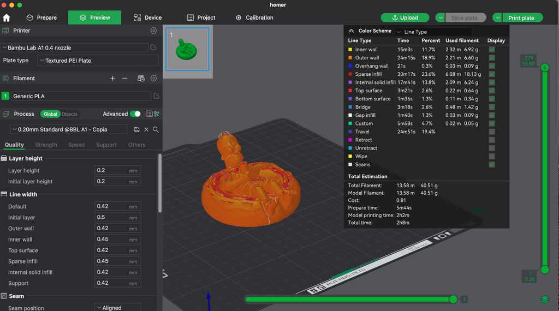Edit Generic PLA filament preset

tap(156, 96)
